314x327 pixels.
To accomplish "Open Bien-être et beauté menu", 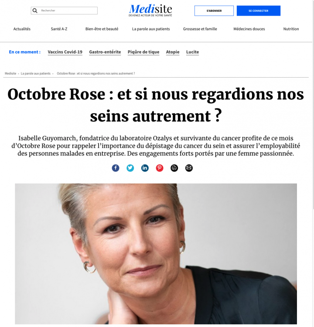I will point(102,29).
